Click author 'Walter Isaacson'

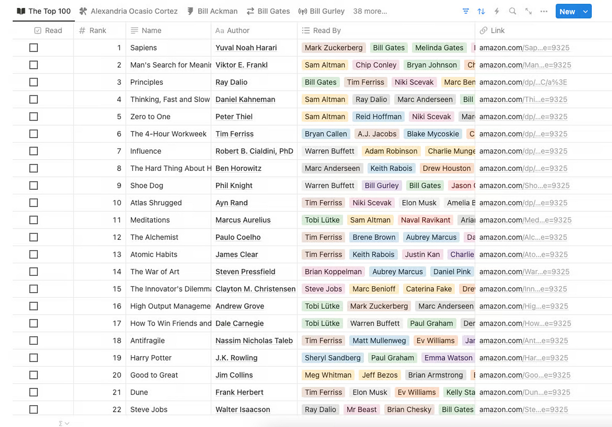(x=243, y=409)
